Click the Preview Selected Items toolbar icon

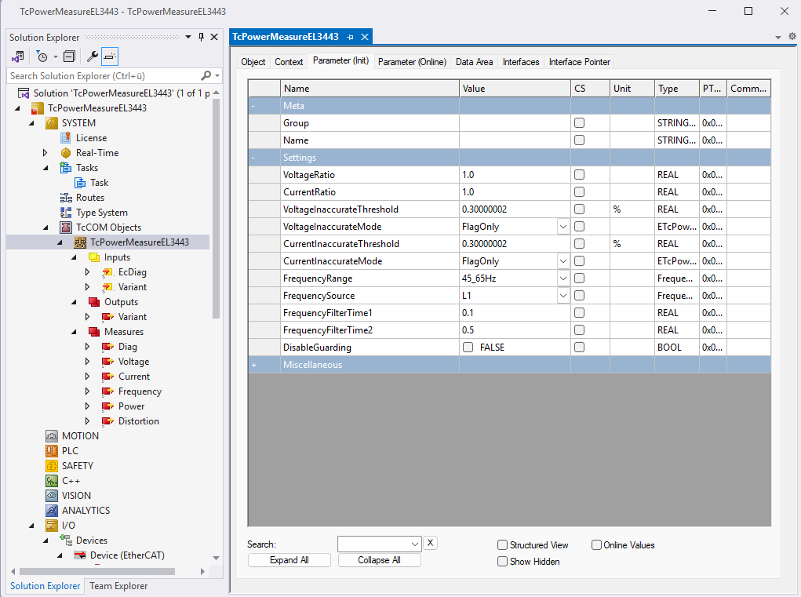pos(110,56)
